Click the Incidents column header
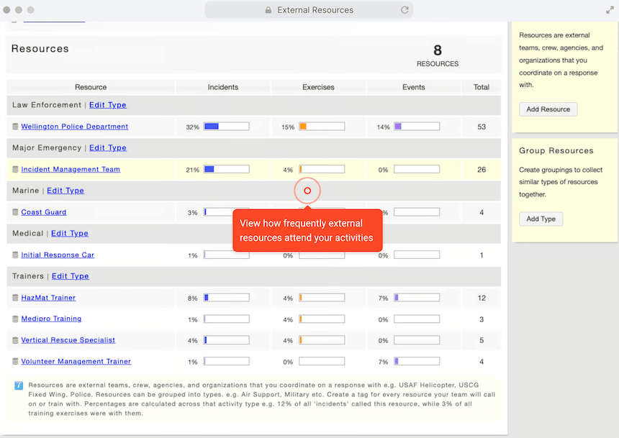619x438 pixels. pyautogui.click(x=222, y=87)
